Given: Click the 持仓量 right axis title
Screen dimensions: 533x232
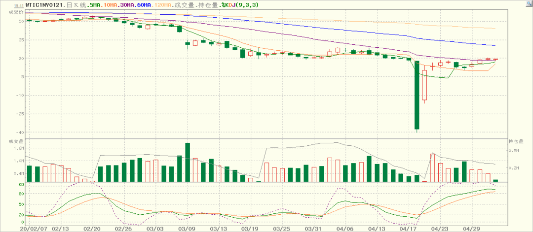Looking at the screenshot, I should pos(515,141).
